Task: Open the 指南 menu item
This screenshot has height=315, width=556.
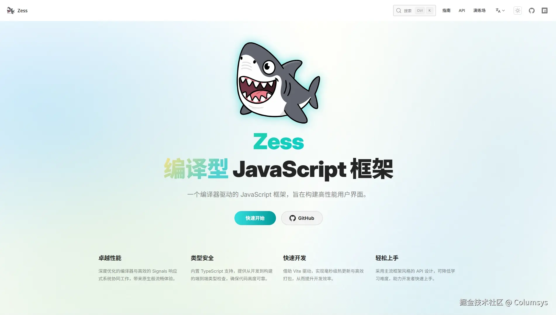Action: pos(446,11)
